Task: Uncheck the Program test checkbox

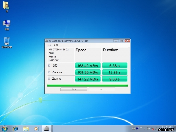Action: point(49,72)
